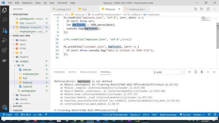Click Go Live in status bar
219x123 pixels.
click(x=185, y=115)
